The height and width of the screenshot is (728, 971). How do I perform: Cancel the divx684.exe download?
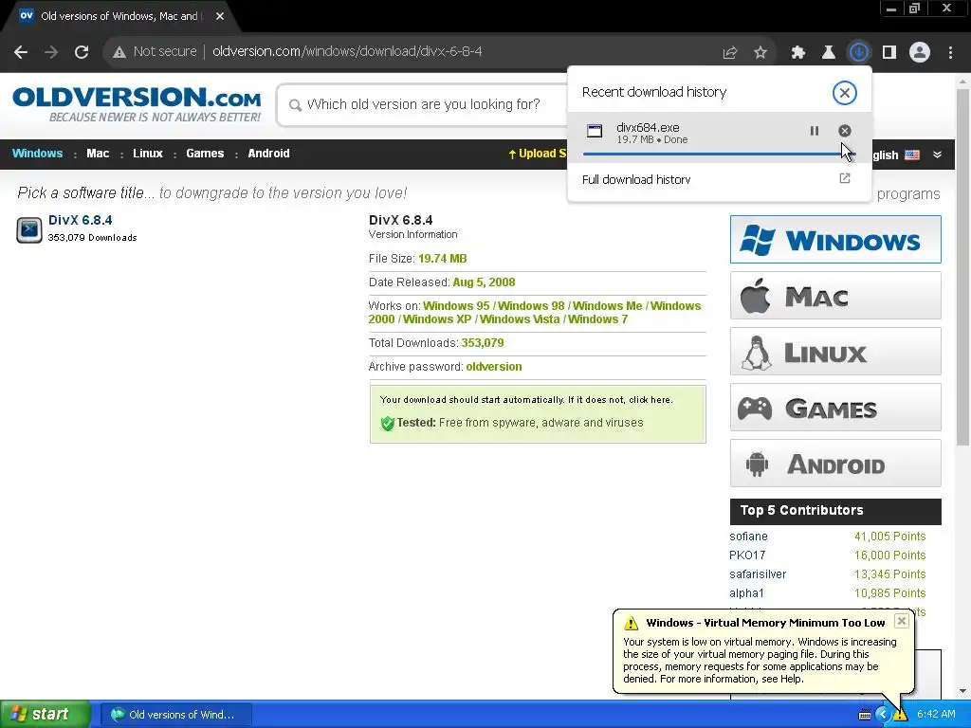(845, 131)
